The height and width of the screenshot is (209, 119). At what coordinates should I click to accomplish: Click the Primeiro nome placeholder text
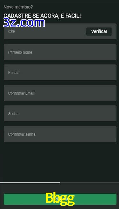click(20, 52)
